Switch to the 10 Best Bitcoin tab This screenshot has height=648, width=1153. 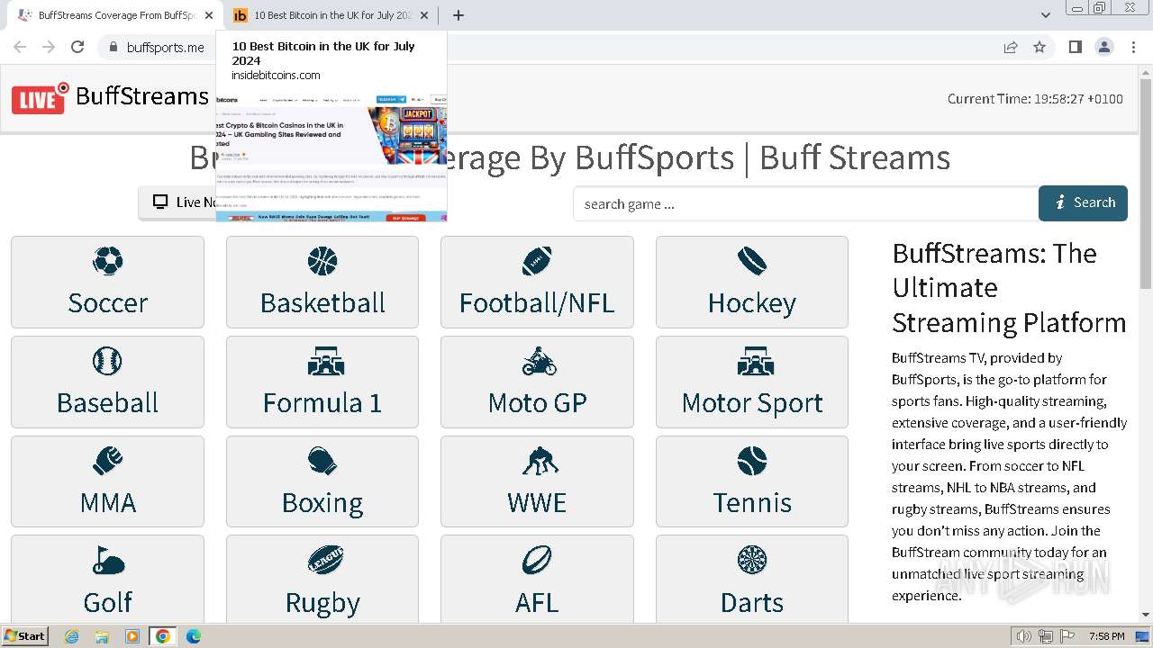(x=331, y=15)
